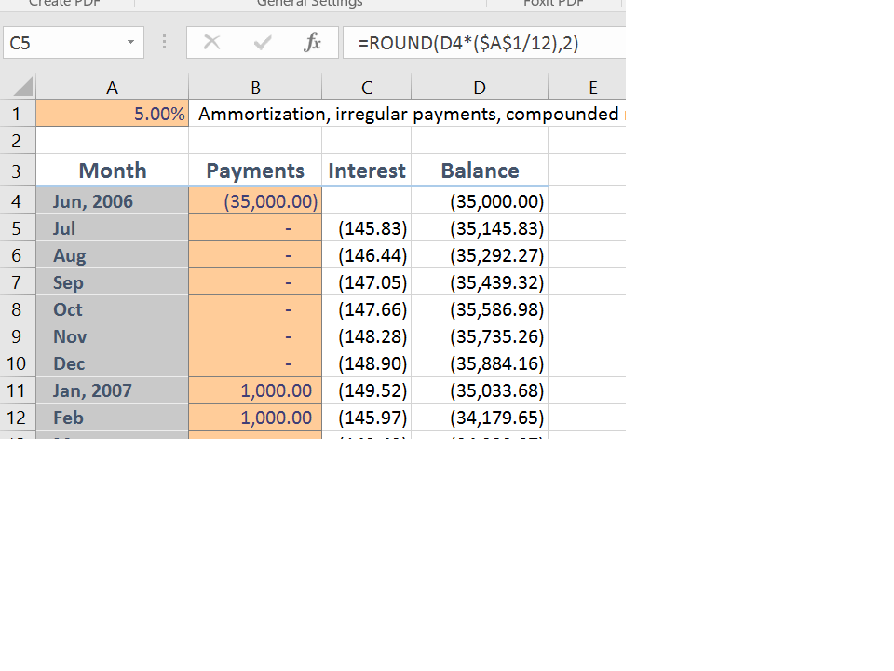The height and width of the screenshot is (671, 894).
Task: Click the (148.28) interest cell
Action: click(367, 336)
